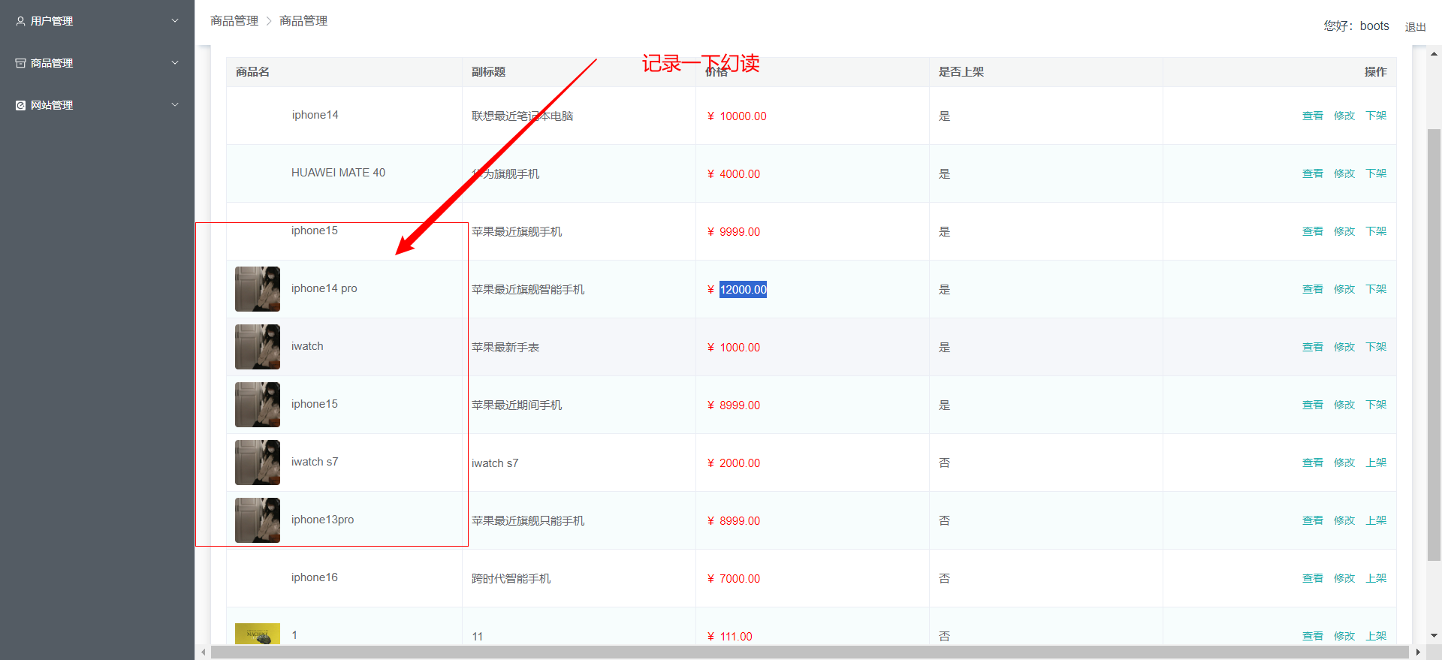1442x660 pixels.
Task: Click 下架 for the iphone14 row
Action: point(1376,116)
